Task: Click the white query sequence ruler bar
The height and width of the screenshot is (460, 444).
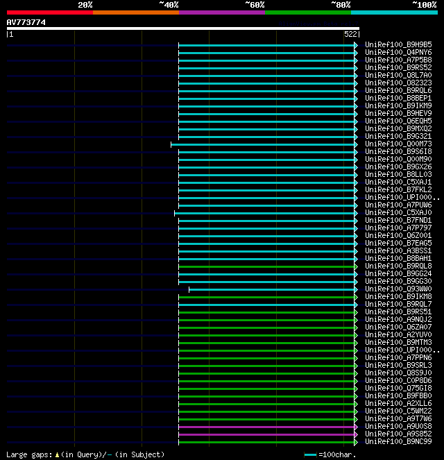Action: (x=183, y=28)
